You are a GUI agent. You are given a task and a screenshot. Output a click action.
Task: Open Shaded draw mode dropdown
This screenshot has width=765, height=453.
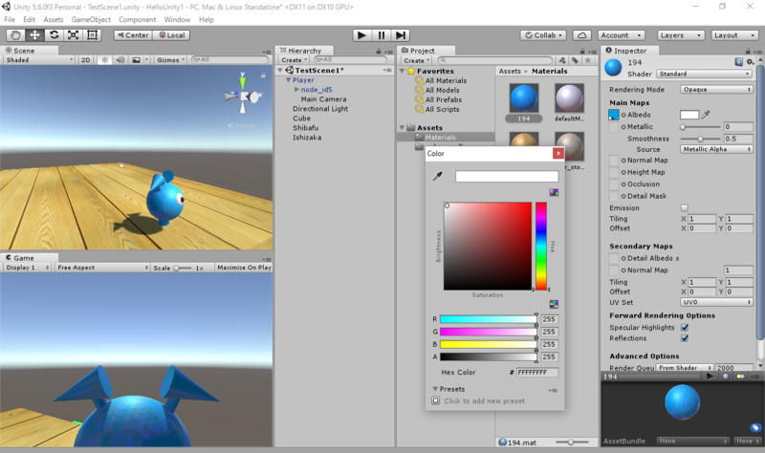click(x=39, y=60)
